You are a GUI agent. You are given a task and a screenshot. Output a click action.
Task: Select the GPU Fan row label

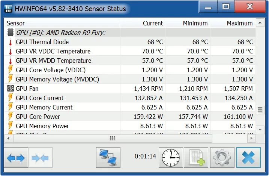pos(27,89)
